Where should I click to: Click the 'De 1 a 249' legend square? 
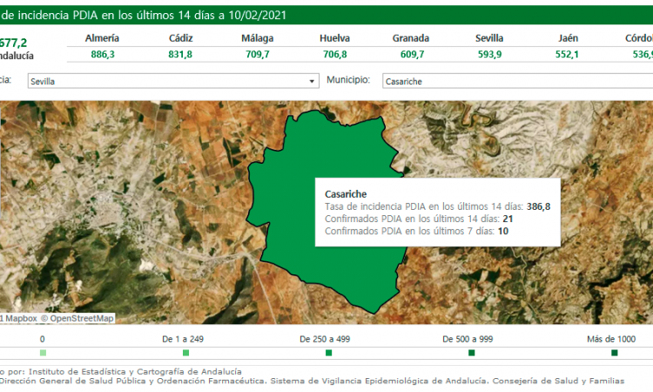point(185,353)
